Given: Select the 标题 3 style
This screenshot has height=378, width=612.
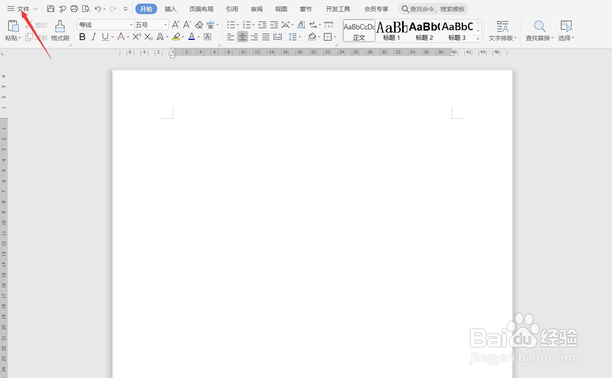Looking at the screenshot, I should (x=457, y=31).
